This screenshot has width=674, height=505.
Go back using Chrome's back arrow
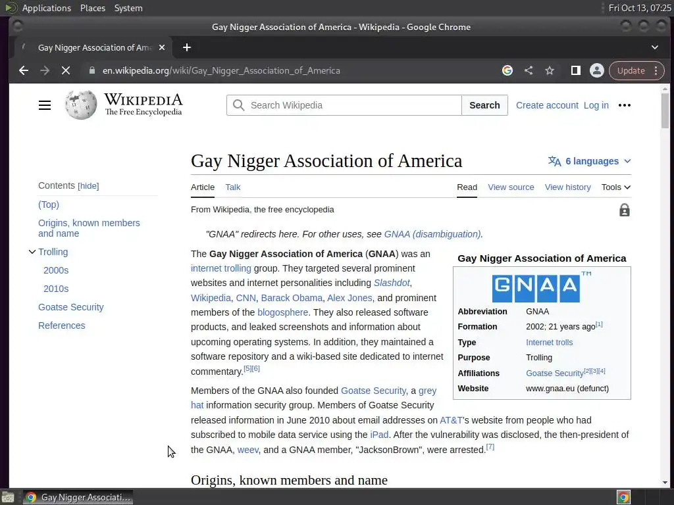coord(24,70)
